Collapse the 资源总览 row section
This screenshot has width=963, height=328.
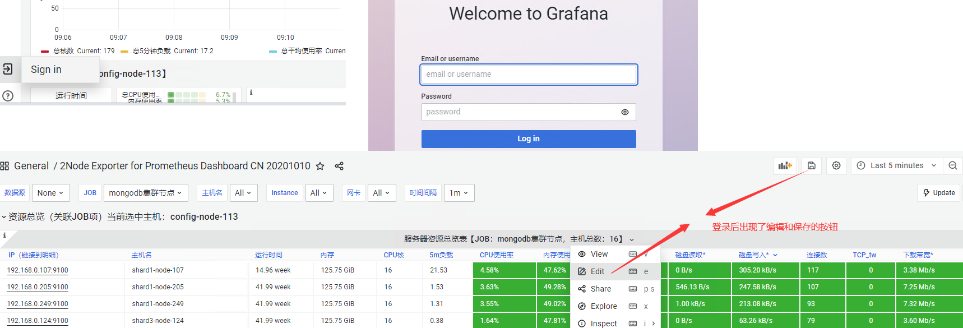click(x=4, y=217)
